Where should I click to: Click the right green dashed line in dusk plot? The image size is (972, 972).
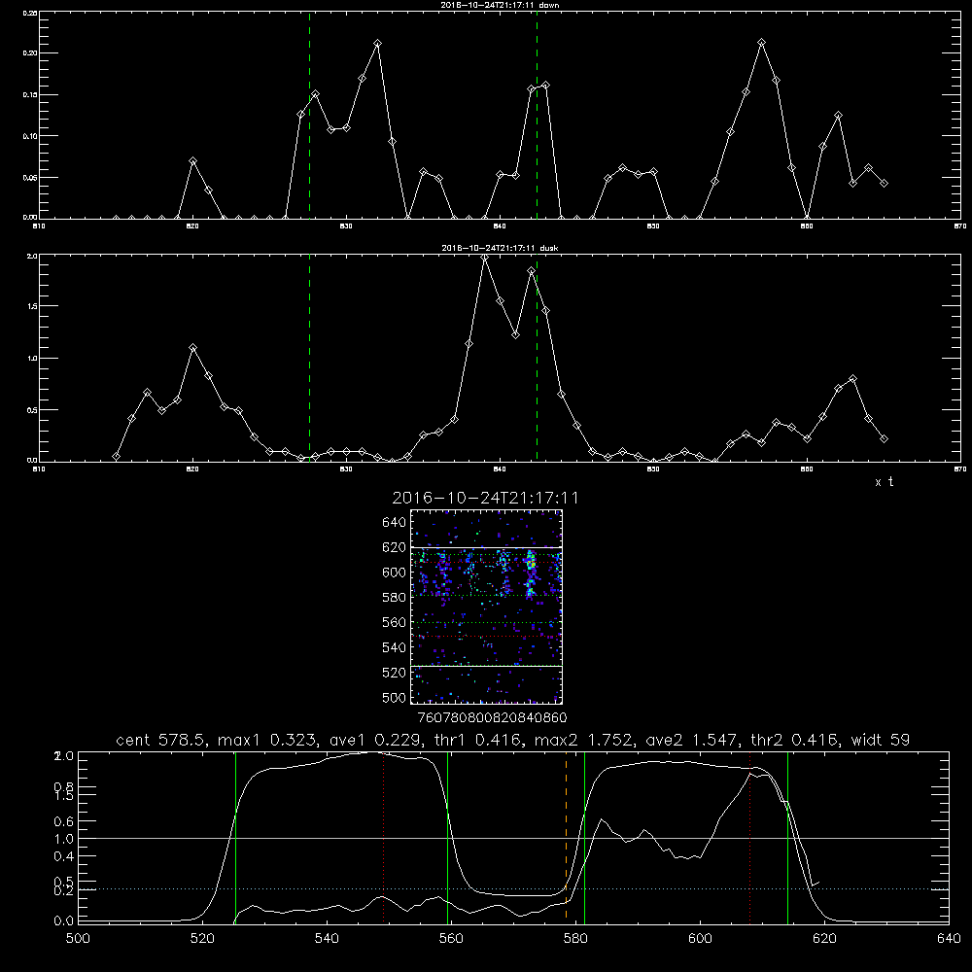537,358
